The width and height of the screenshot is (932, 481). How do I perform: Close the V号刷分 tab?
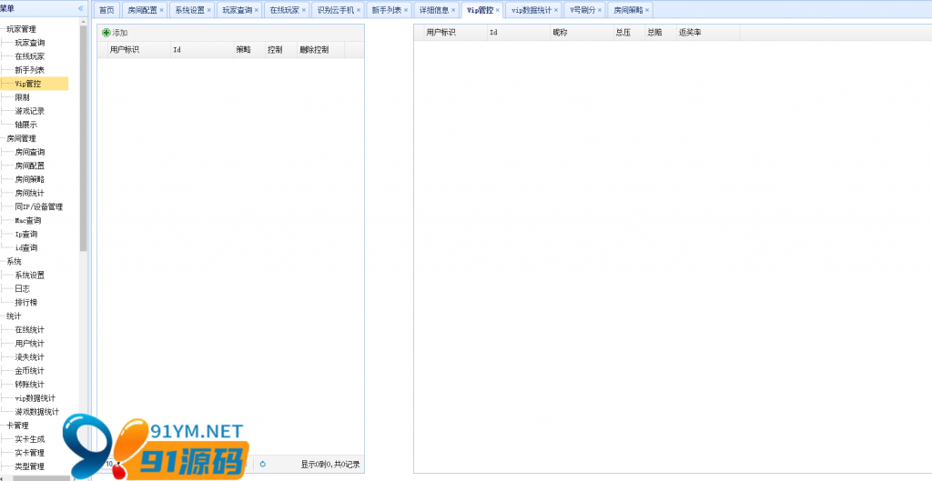600,10
